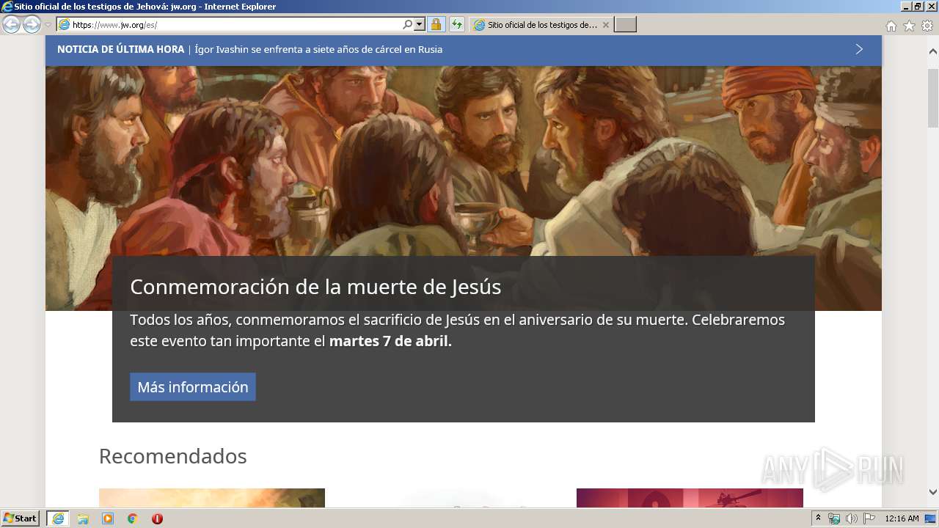Click the Internet Explorer title bar icon
The width and height of the screenshot is (939, 528).
[x=7, y=7]
